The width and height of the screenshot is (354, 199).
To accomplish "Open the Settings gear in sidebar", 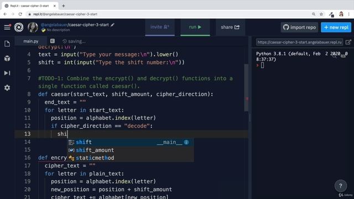I will [x=7, y=87].
